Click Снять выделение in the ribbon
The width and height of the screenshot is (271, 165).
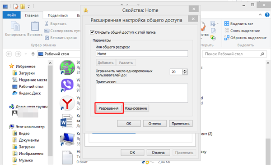pyautogui.click(x=242, y=31)
